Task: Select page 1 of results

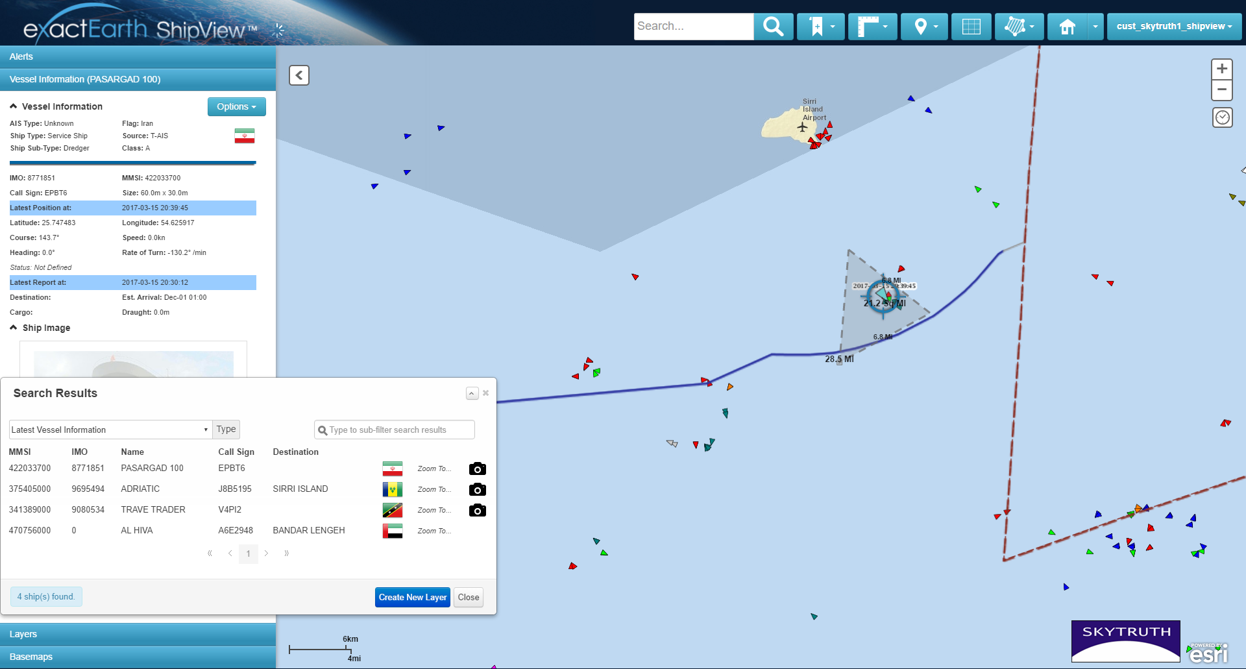Action: click(x=249, y=553)
